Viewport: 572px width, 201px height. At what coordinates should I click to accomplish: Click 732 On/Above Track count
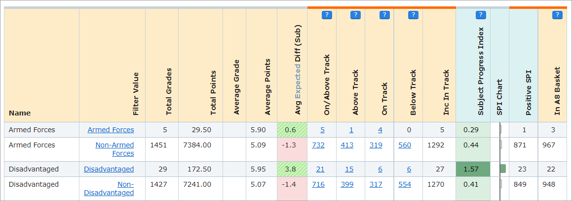(318, 145)
